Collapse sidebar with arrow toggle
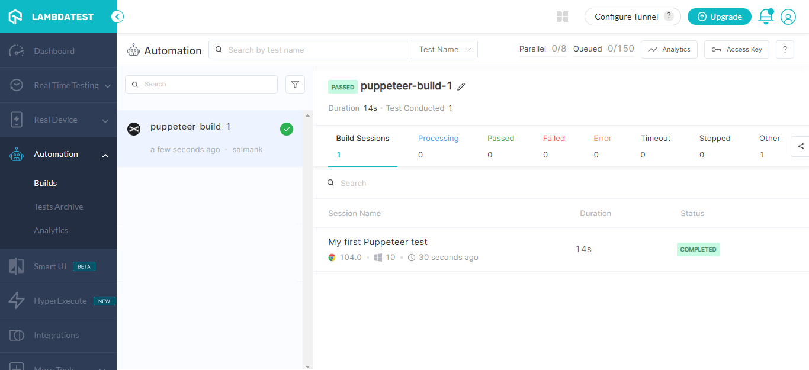Screen dimensions: 809x370 point(117,17)
